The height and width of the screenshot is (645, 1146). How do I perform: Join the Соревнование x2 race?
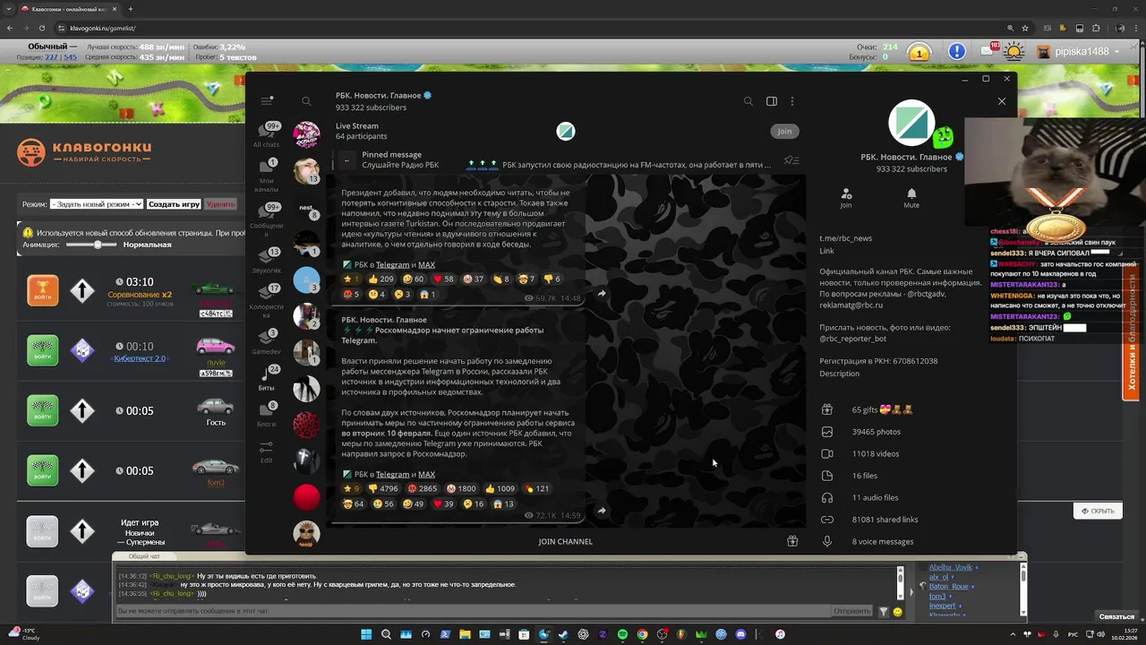coord(42,290)
